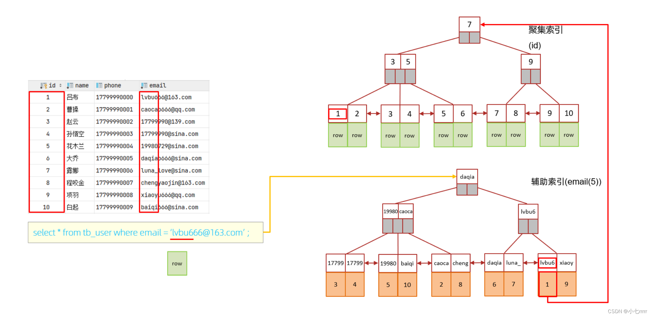
Task: Click the standalone green row box below query
Action: [x=177, y=263]
